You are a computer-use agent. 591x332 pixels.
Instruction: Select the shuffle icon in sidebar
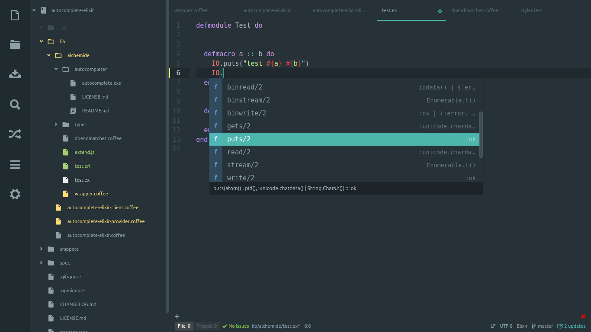15,134
